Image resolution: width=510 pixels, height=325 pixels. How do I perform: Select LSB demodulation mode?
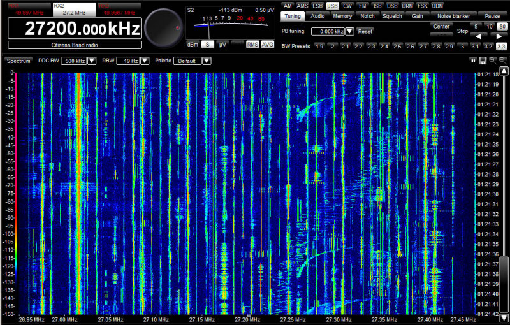point(317,6)
